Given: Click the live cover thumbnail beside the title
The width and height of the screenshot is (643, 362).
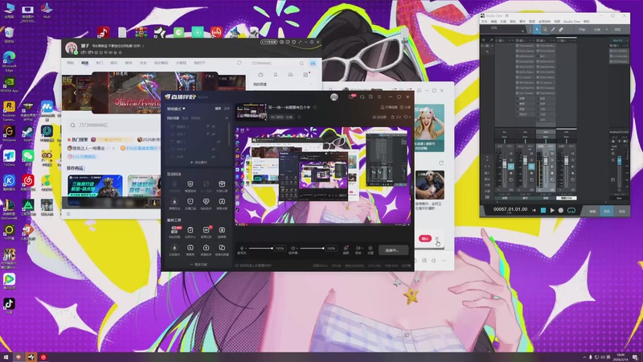Looking at the screenshot, I should (x=252, y=111).
